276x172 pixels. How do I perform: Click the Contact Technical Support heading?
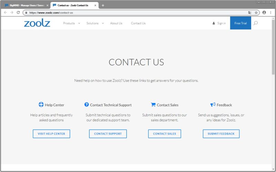[x=111, y=105]
